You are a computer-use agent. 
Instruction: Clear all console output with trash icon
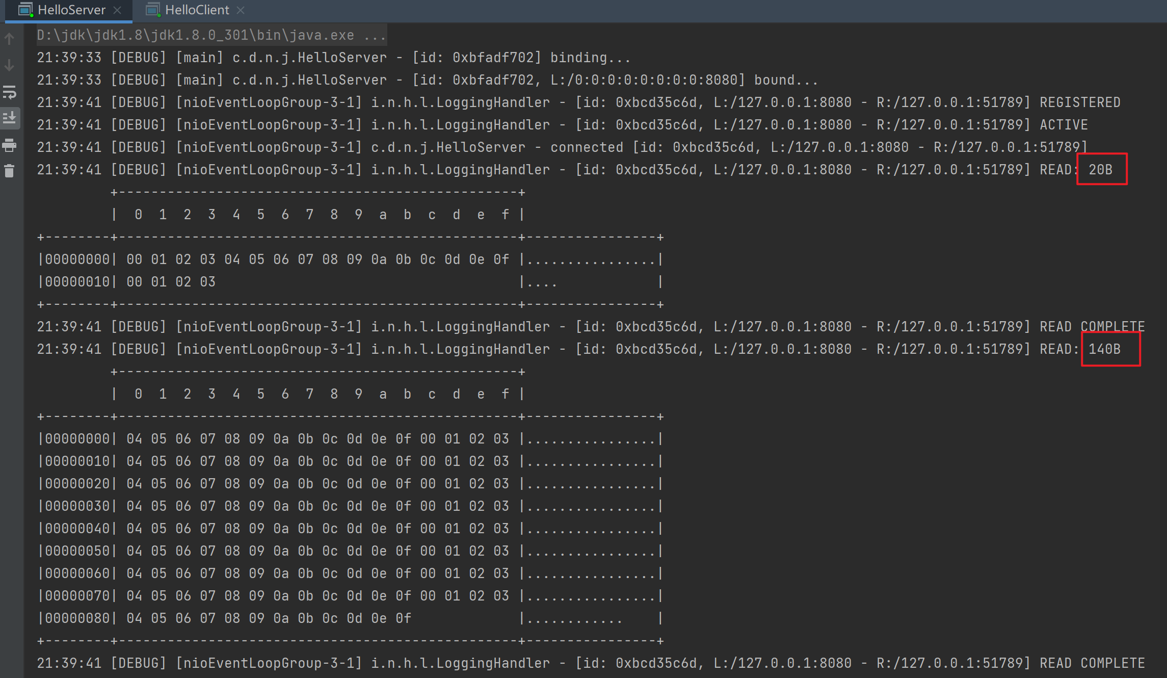point(10,171)
